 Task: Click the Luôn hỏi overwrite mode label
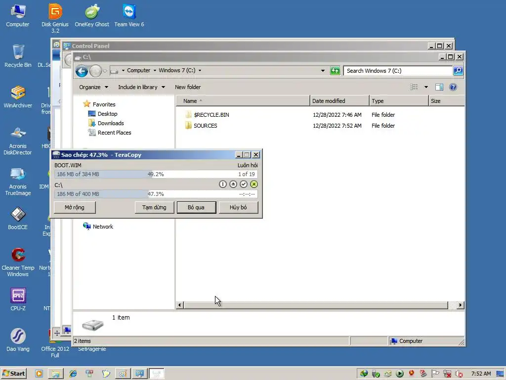click(248, 165)
